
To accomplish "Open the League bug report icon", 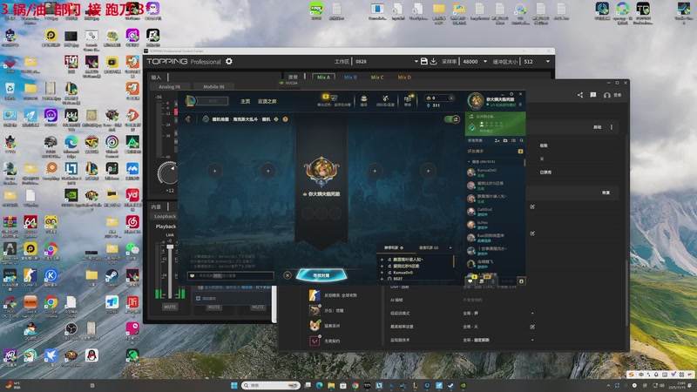I will [x=521, y=280].
